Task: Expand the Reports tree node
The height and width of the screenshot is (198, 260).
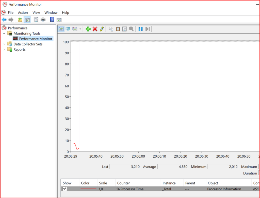Action: point(4,50)
